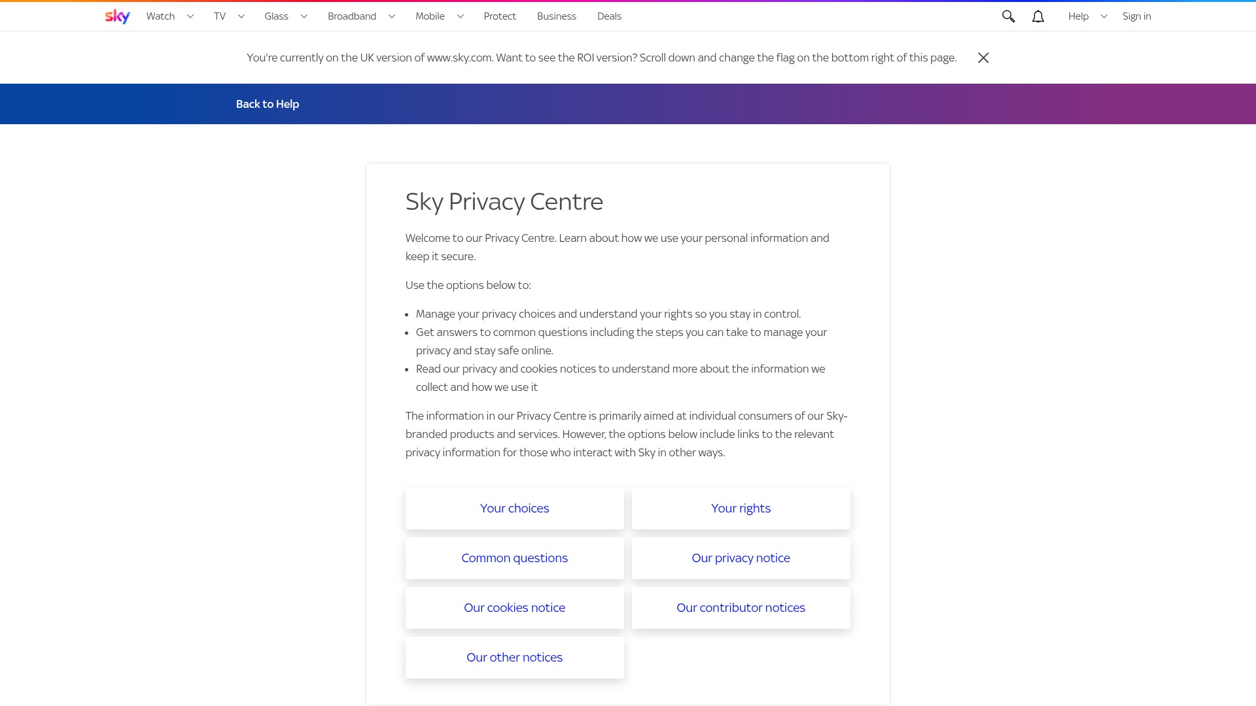This screenshot has width=1256, height=706.
Task: Click the Sky logo
Action: point(117,16)
